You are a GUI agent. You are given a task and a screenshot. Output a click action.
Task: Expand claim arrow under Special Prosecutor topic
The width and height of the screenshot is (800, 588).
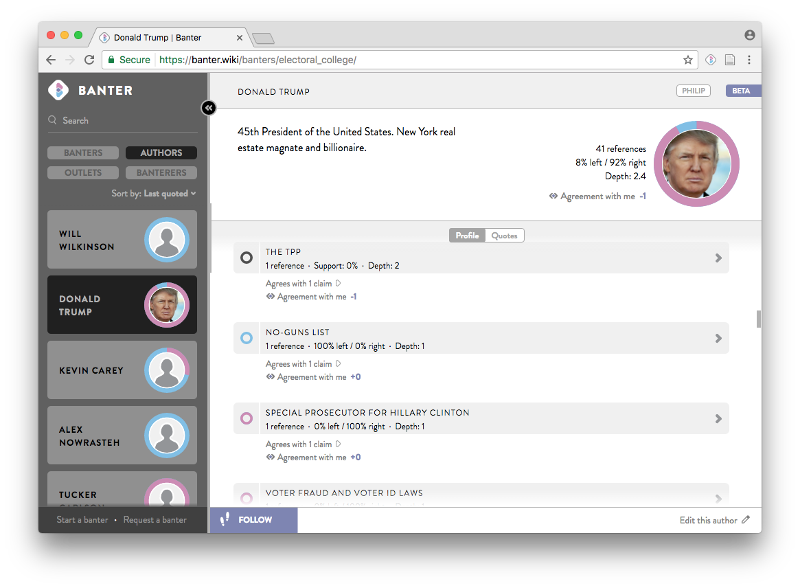(338, 444)
